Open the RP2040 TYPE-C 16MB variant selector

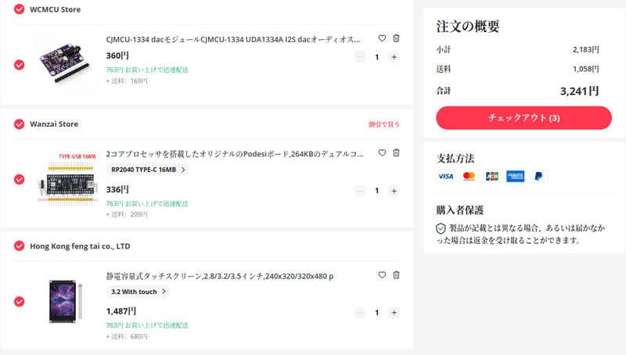(148, 170)
